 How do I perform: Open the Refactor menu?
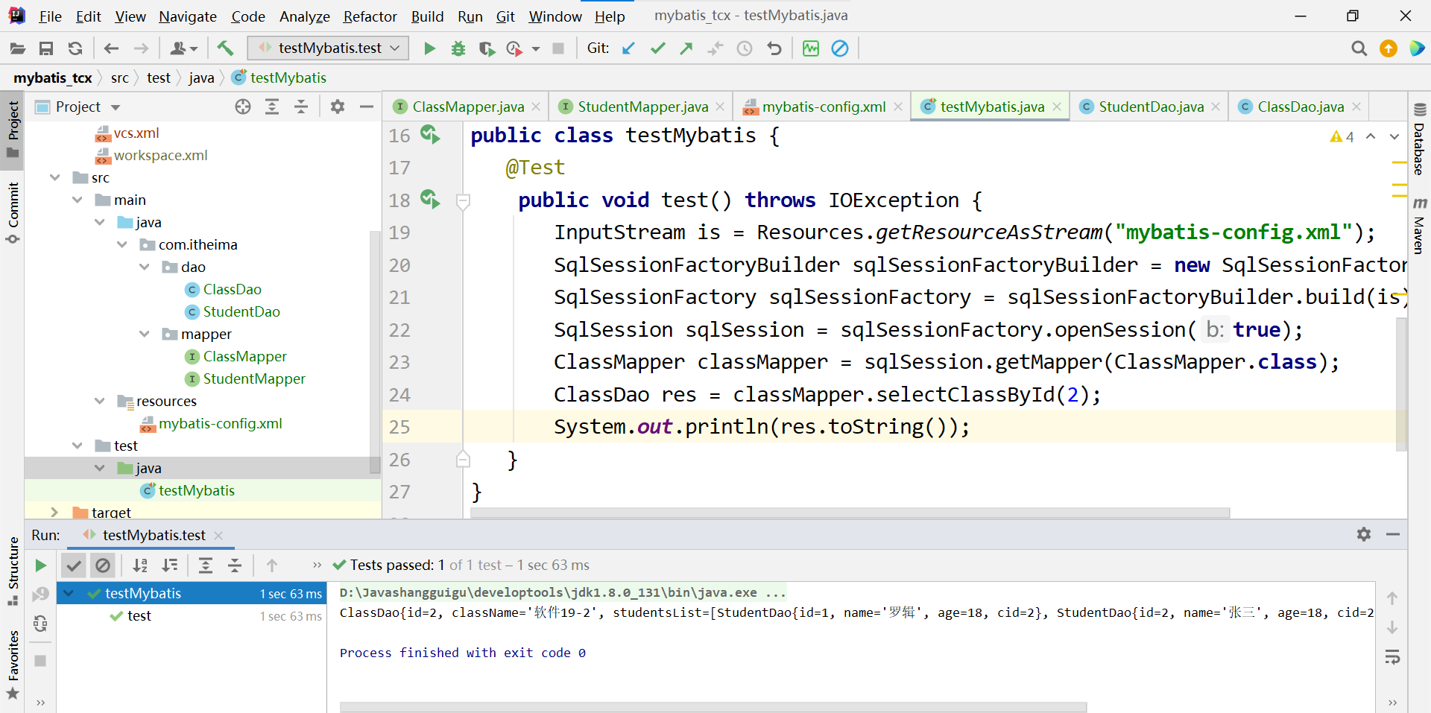pos(370,16)
